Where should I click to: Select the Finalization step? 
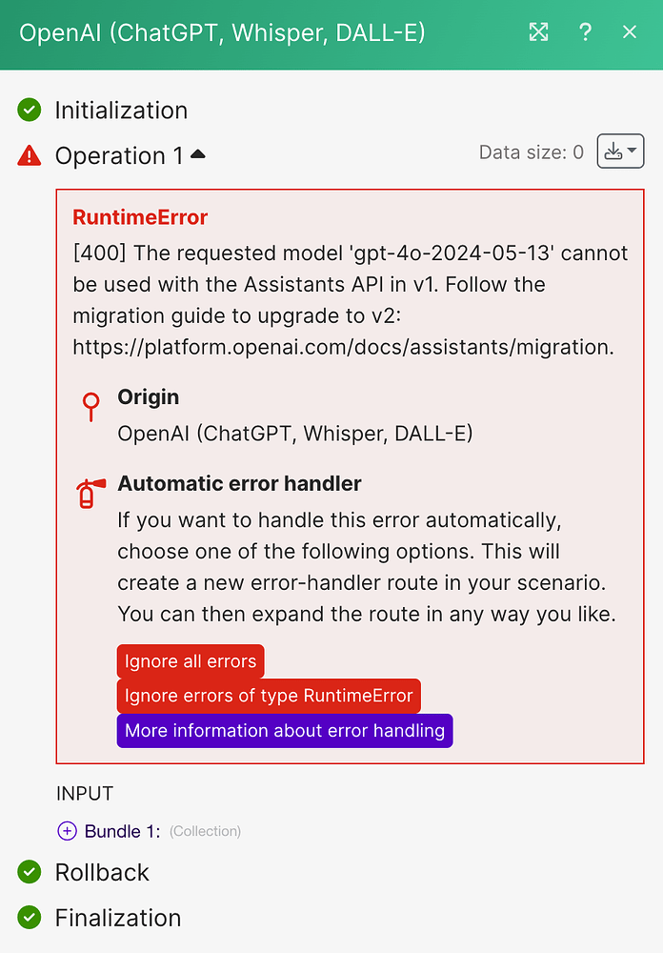click(x=118, y=918)
